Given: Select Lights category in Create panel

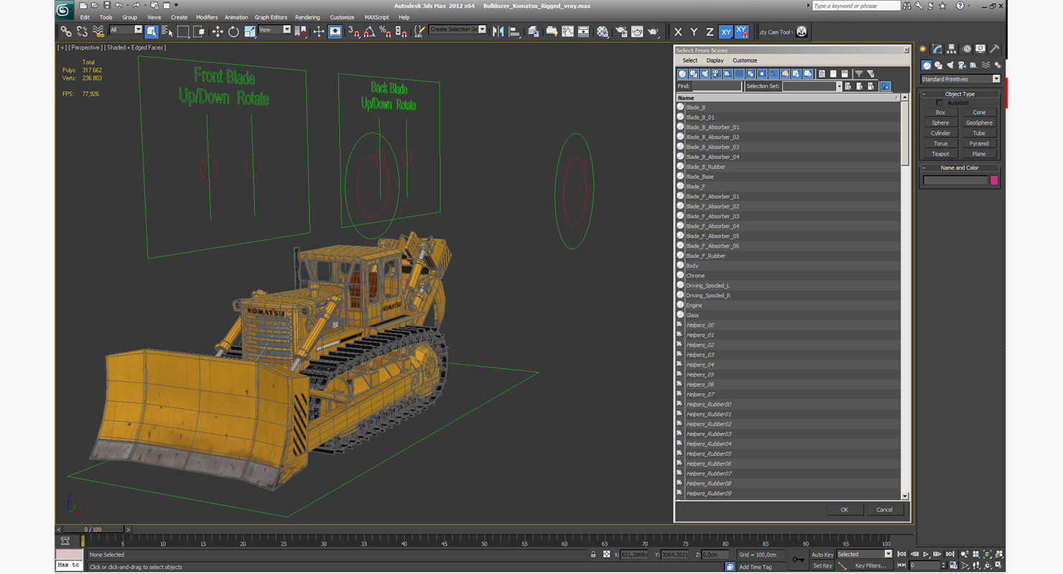Looking at the screenshot, I should pos(950,65).
